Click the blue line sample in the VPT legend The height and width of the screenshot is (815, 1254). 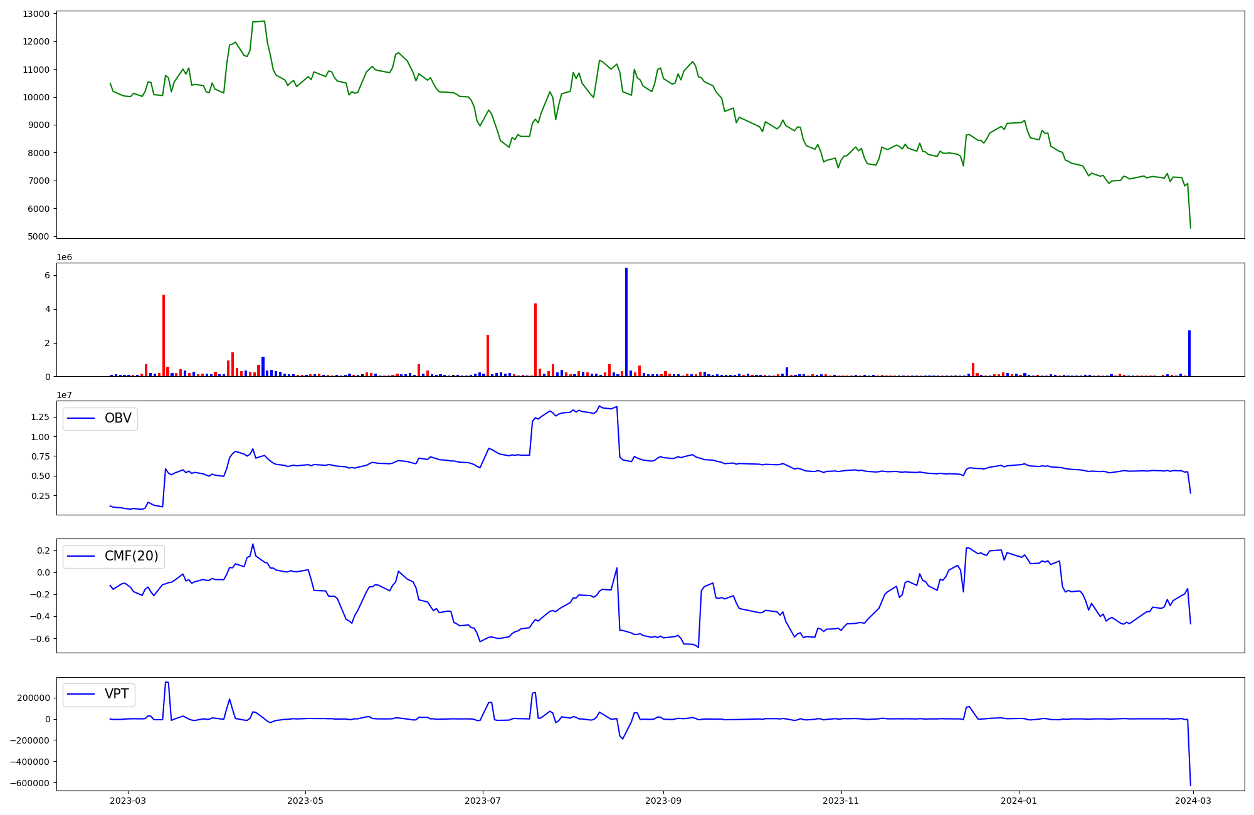tap(81, 695)
